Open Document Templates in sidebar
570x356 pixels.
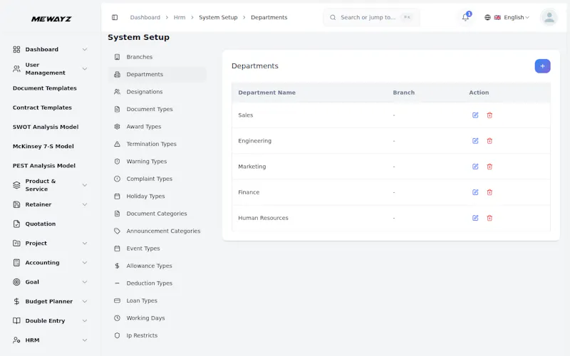(45, 88)
